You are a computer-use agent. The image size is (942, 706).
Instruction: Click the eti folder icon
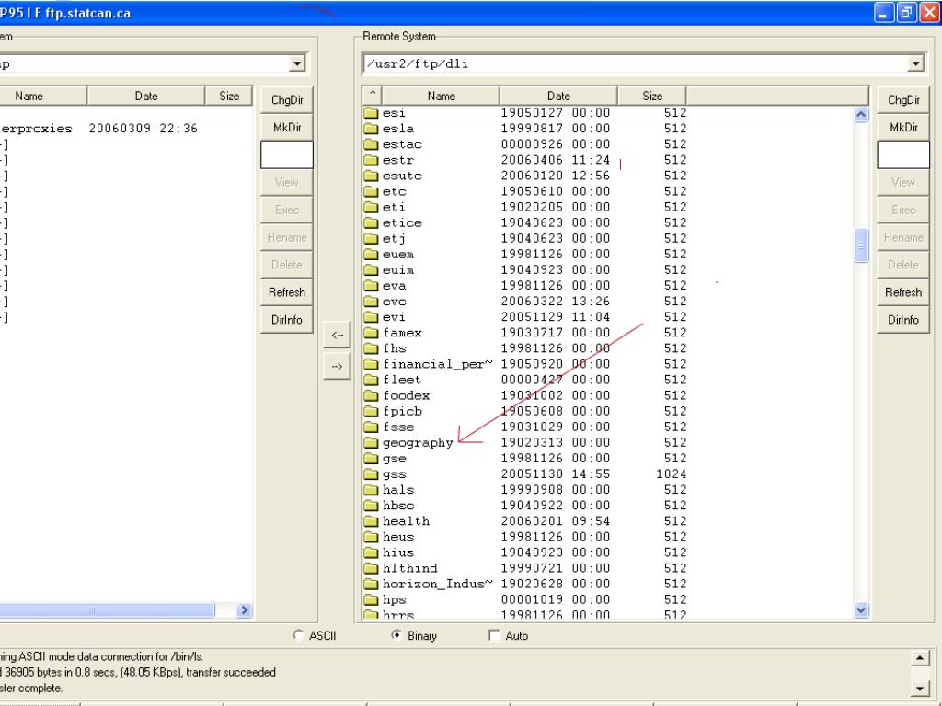click(x=371, y=207)
